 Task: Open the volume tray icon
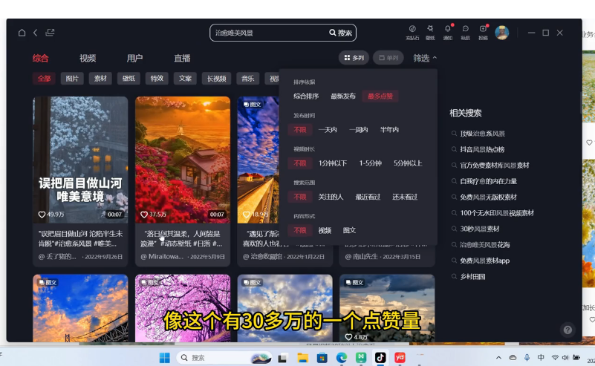(x=565, y=358)
